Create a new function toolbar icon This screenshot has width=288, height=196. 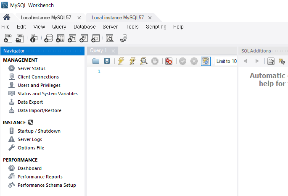coord(95,38)
